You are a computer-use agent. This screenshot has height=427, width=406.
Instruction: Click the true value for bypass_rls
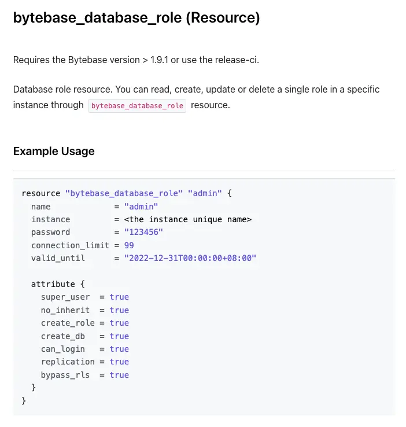coord(119,375)
